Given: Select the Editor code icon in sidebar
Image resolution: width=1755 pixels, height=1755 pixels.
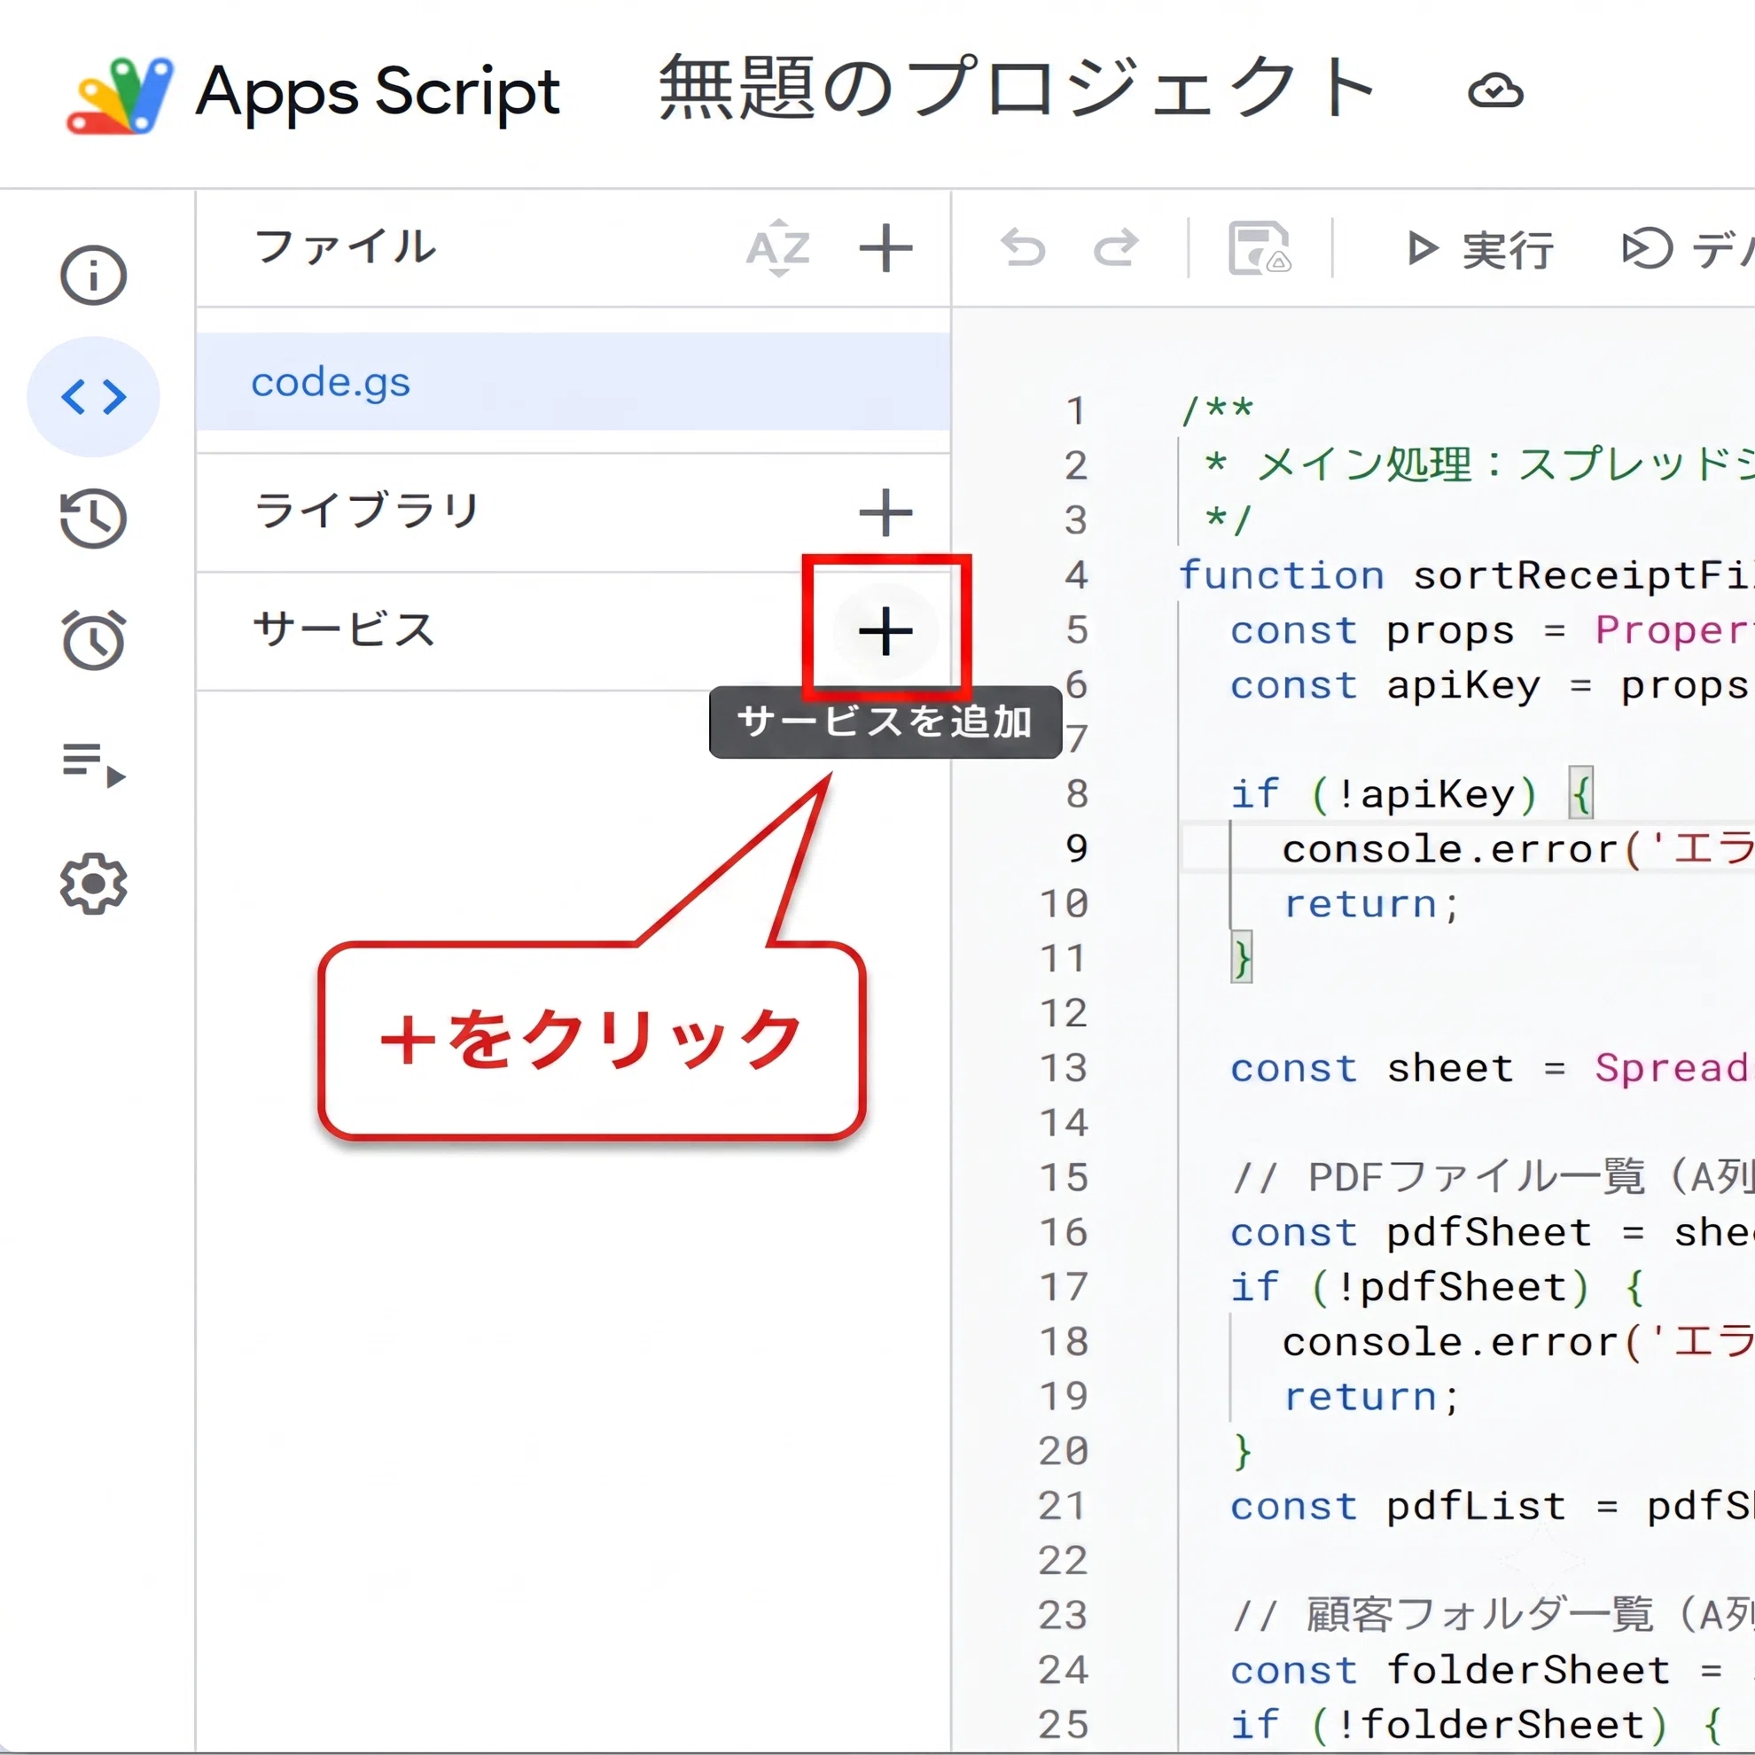Looking at the screenshot, I should [94, 397].
